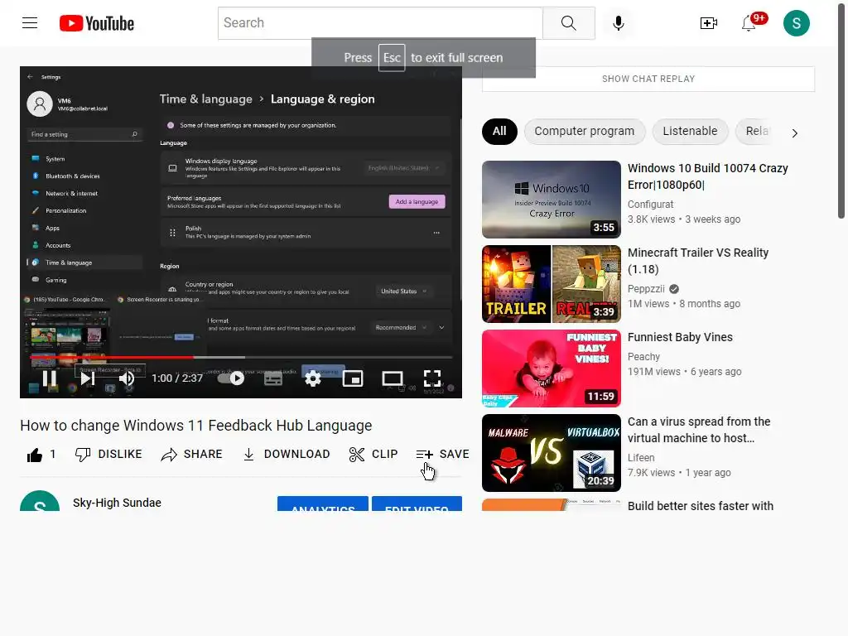The height and width of the screenshot is (636, 848).
Task: Toggle full screen in player
Action: coord(432,378)
